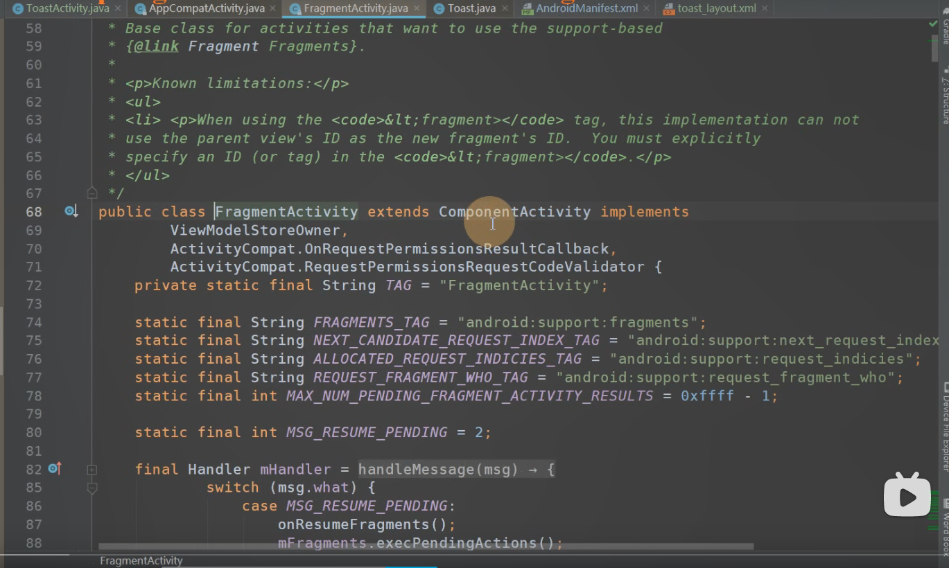Click the override gutter icon on line 82

click(x=55, y=469)
